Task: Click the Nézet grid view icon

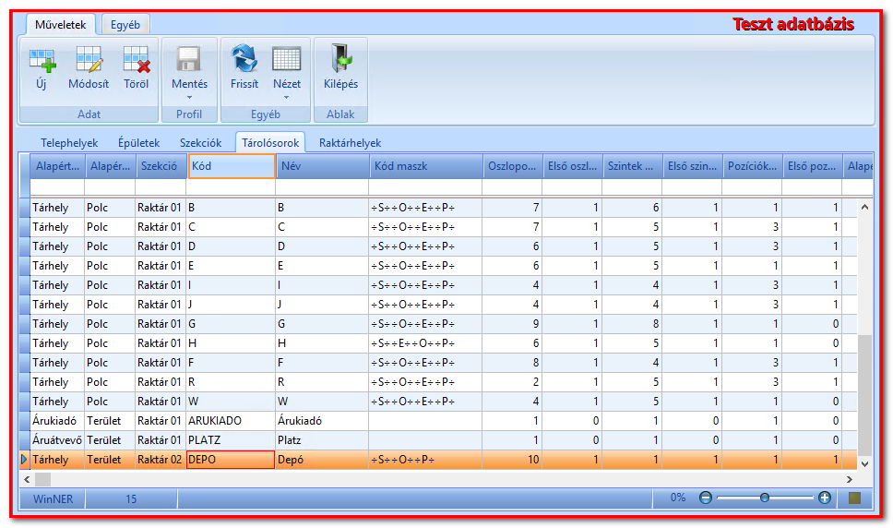Action: click(x=287, y=60)
